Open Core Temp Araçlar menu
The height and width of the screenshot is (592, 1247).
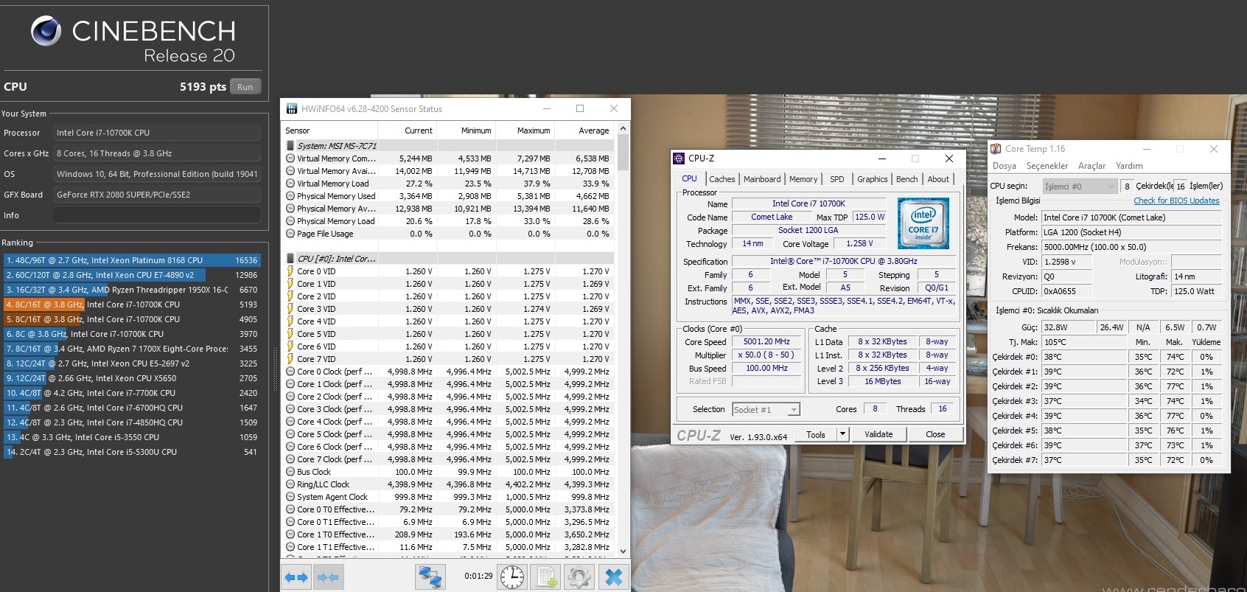coord(1092,166)
